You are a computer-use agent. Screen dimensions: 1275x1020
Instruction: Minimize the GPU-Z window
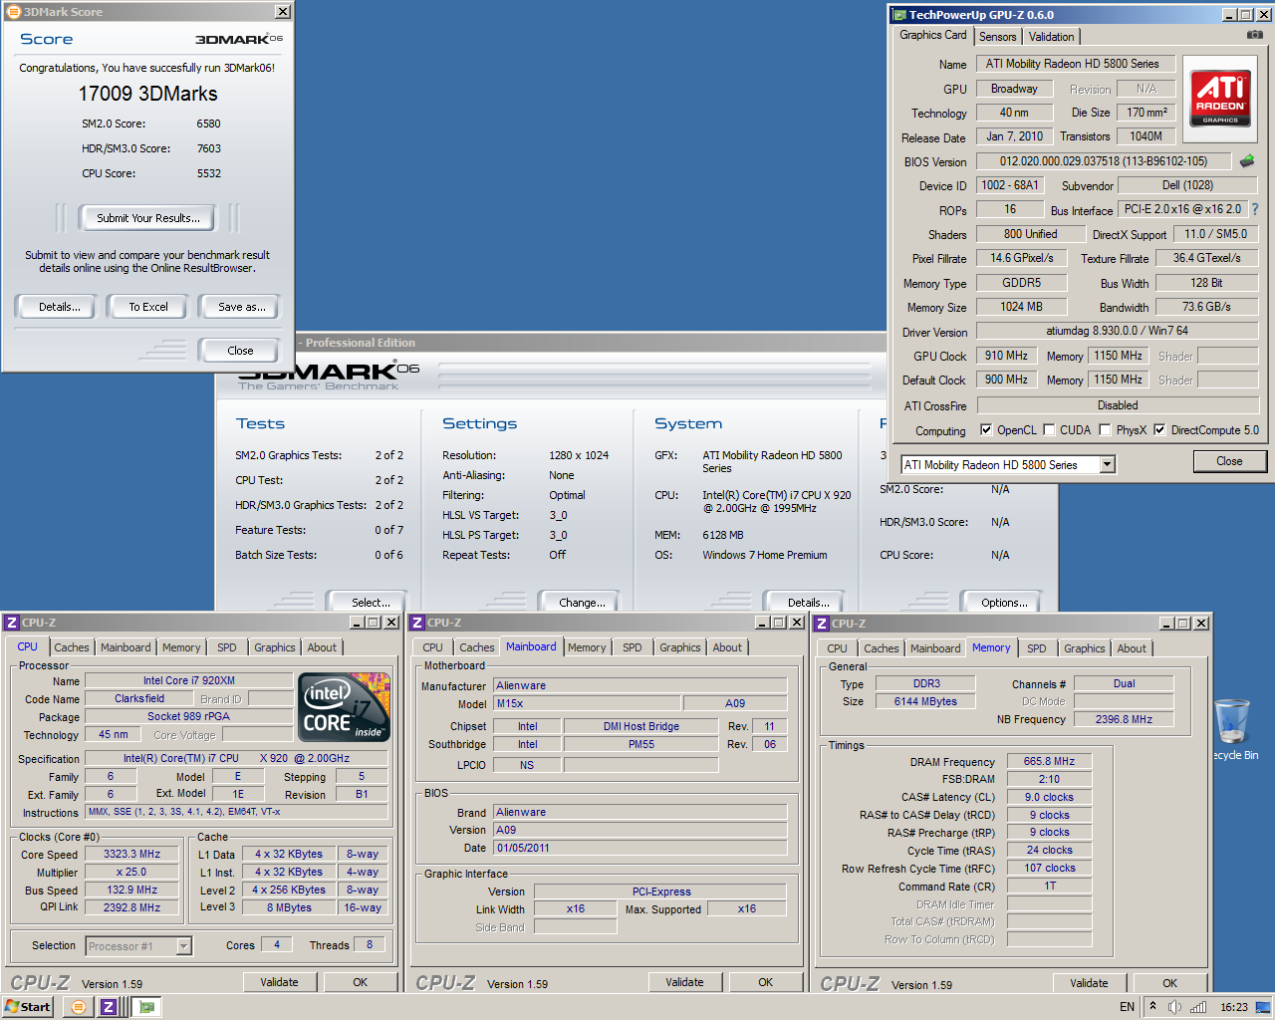[x=1229, y=15]
